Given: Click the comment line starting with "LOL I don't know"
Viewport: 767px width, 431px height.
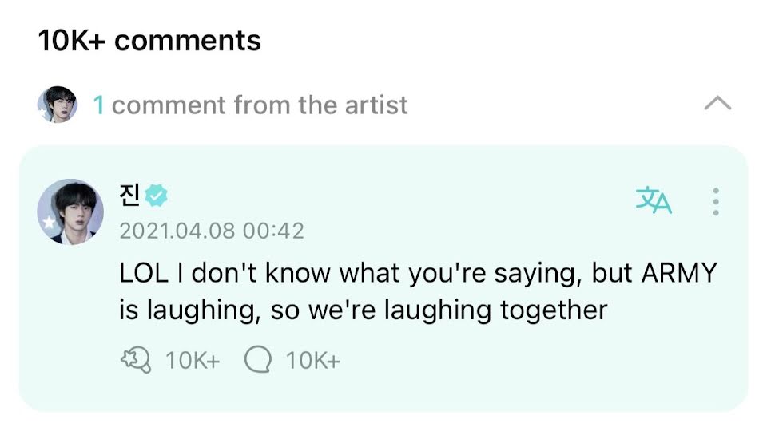Looking at the screenshot, I should pos(352,273).
